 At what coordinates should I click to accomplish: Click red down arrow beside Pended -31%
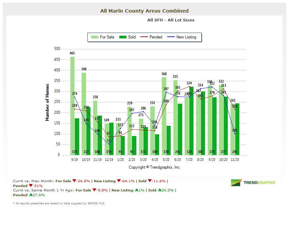(x=31, y=186)
